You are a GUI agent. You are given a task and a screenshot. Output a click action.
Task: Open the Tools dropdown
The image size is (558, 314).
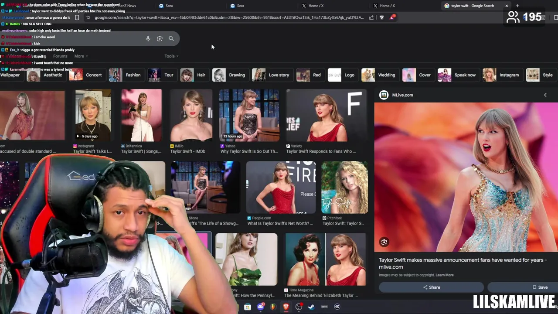pos(171,56)
